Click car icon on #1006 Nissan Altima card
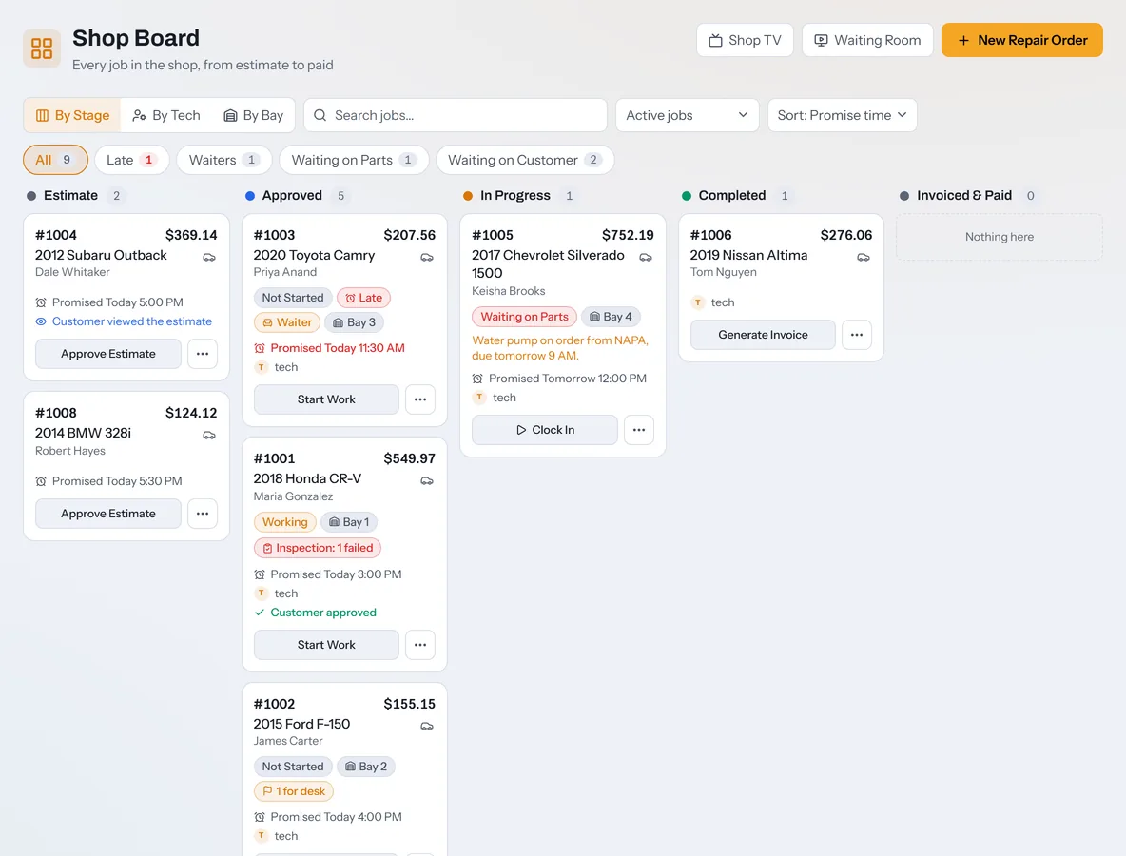The width and height of the screenshot is (1126, 856). pos(864,257)
